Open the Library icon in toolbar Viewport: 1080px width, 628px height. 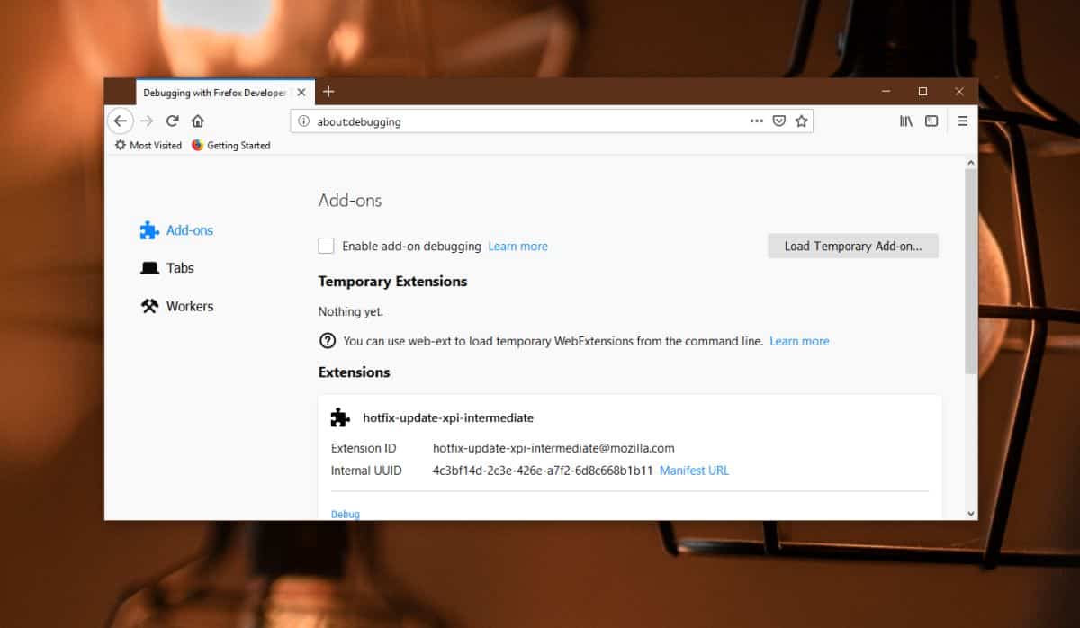point(906,121)
